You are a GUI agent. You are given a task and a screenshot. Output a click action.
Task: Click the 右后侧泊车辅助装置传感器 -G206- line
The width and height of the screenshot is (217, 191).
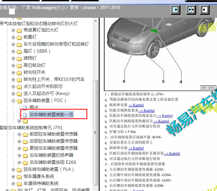click(x=137, y=186)
